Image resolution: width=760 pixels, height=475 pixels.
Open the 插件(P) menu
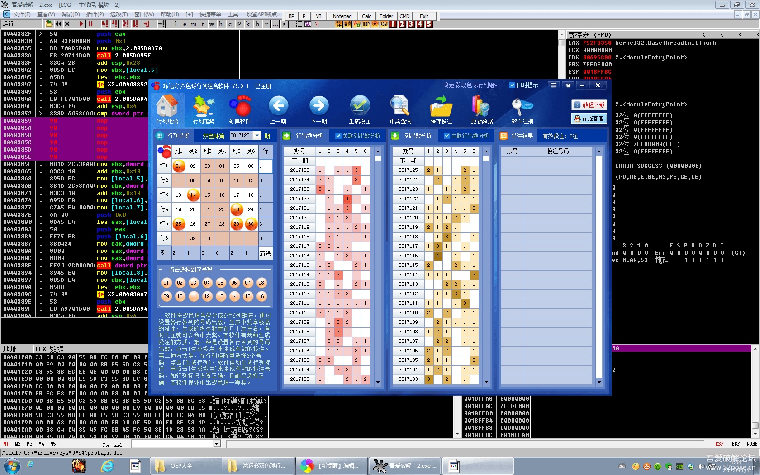95,15
